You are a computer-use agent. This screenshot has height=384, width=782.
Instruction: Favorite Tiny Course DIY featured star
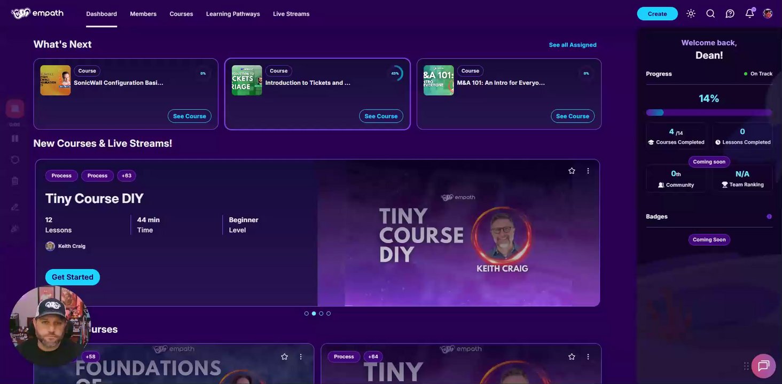(572, 171)
